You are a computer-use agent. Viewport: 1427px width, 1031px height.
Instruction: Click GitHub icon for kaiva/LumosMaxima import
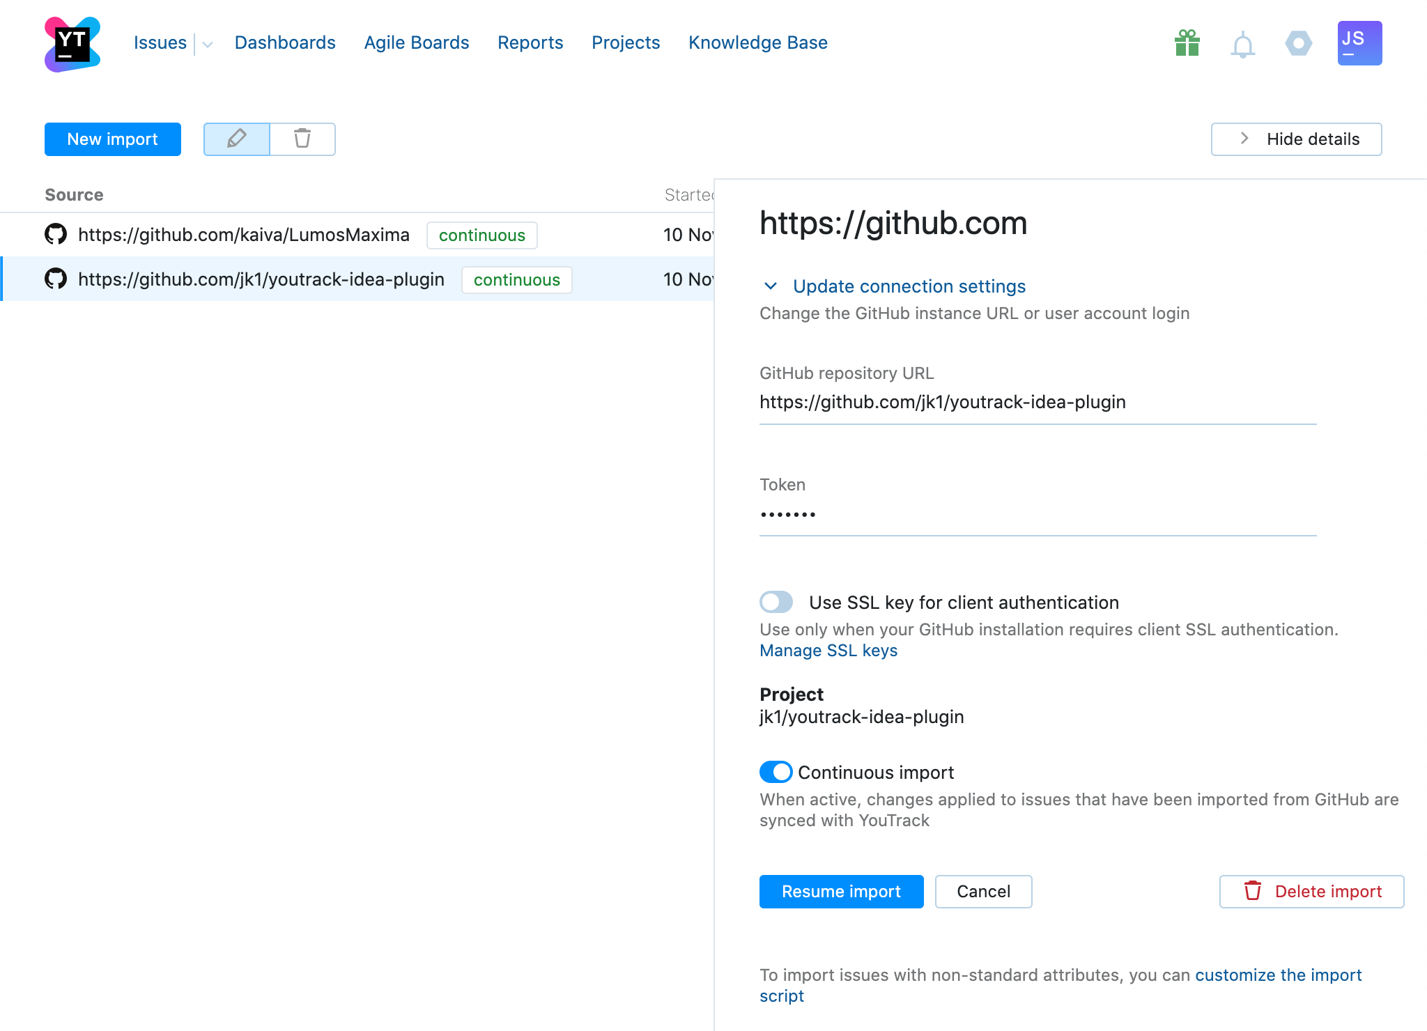56,235
